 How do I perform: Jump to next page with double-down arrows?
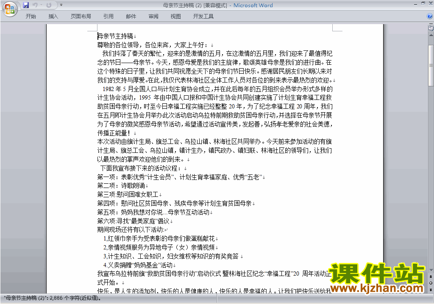pos(431,290)
